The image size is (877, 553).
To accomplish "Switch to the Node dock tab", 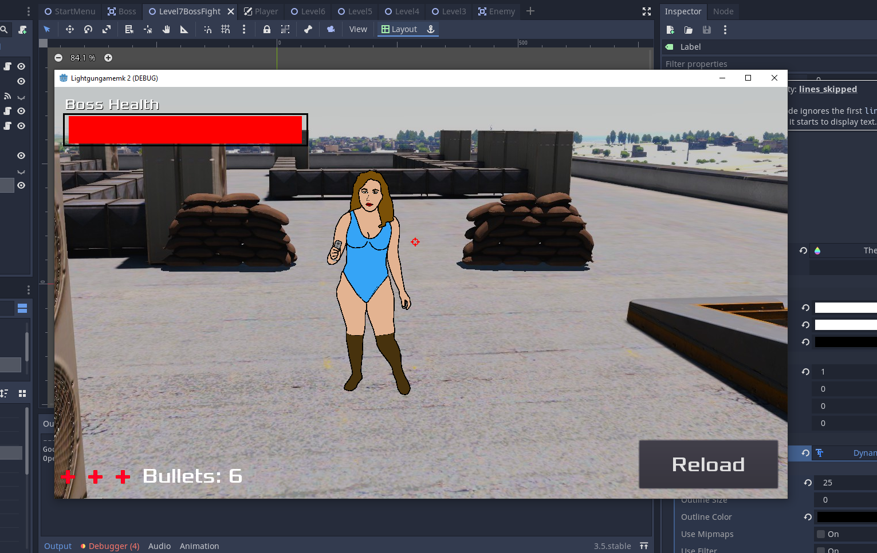I will 723,11.
